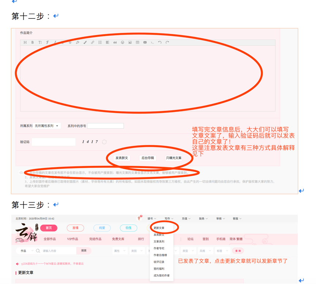Choose 文章系列 in the dropdown menu

159,242
